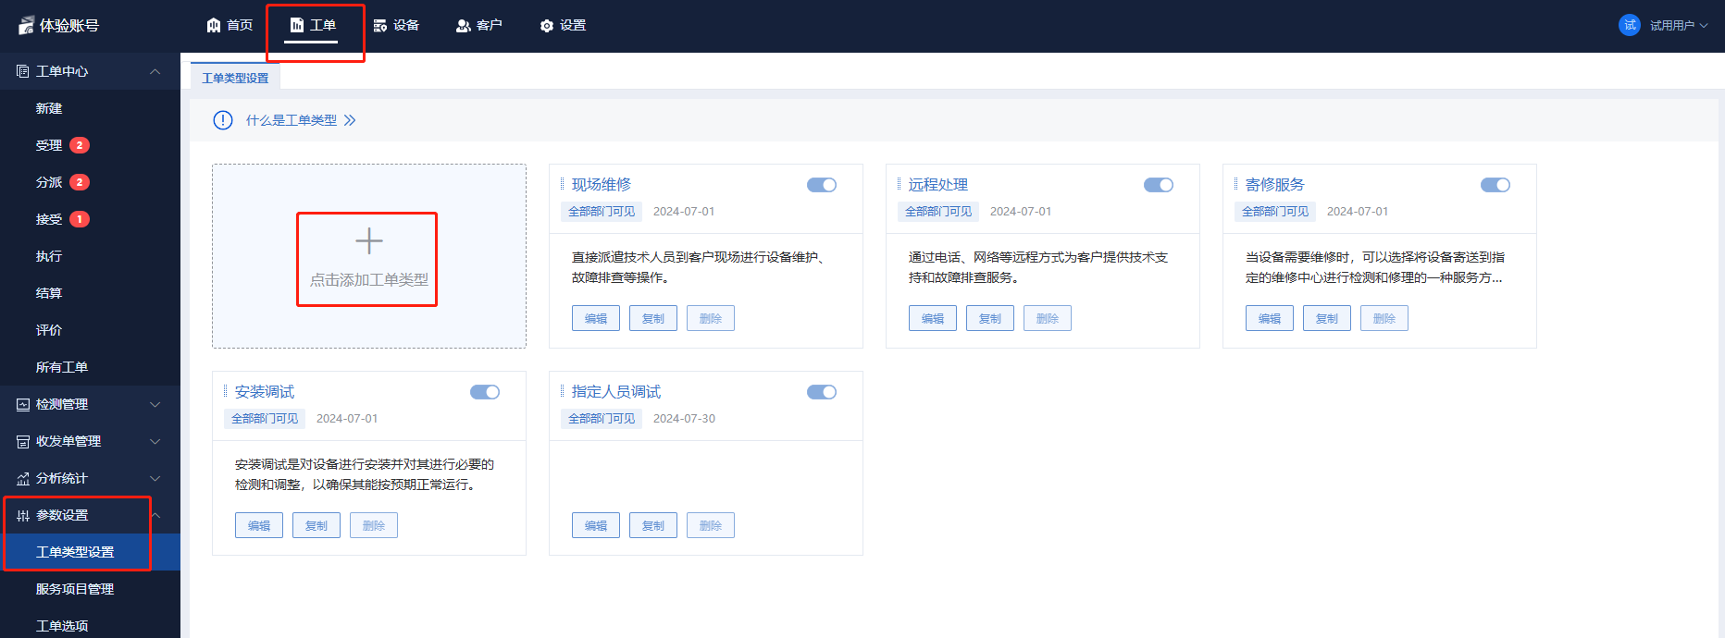Click the info circle icon beside 什么是工单类型
1725x638 pixels.
(223, 120)
